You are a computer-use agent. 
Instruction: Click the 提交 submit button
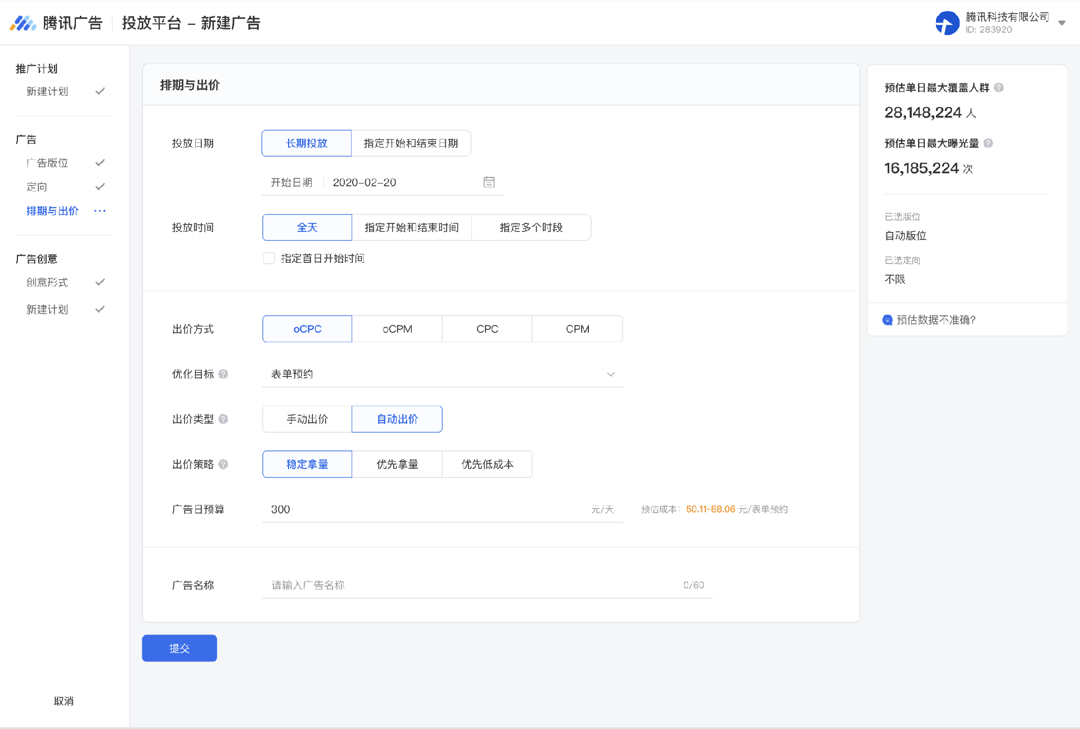[x=179, y=648]
